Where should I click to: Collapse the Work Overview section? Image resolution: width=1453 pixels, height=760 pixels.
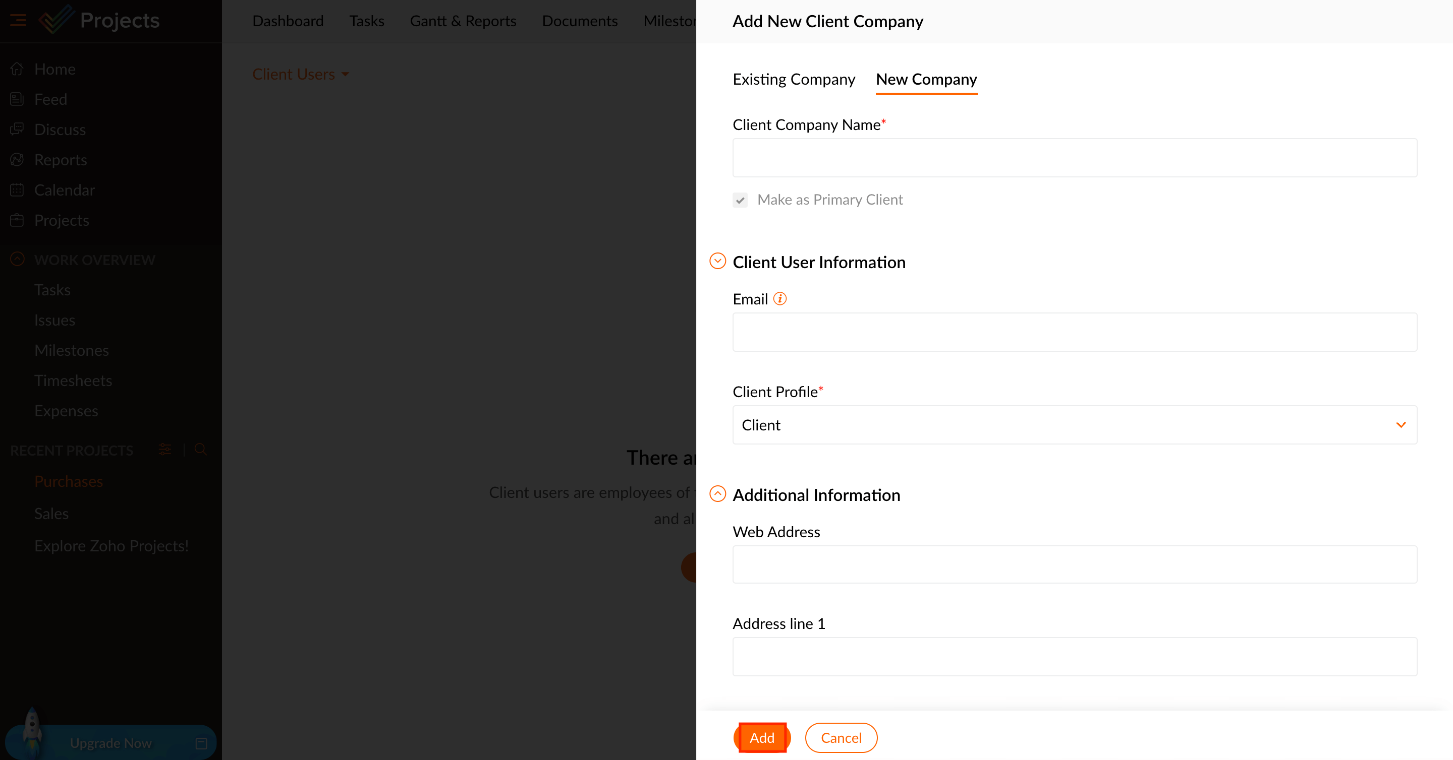point(18,259)
